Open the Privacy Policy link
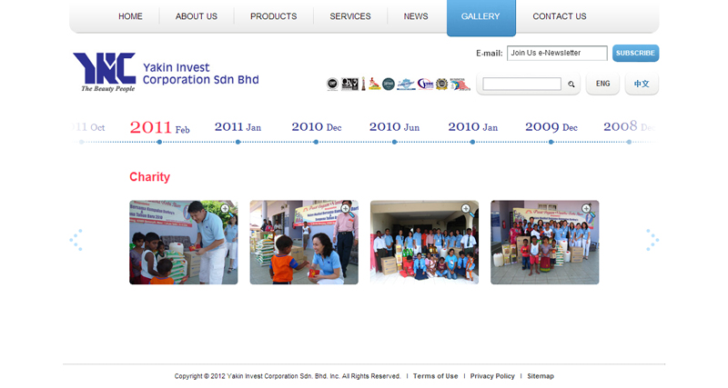Viewport: 728px width, 388px height. click(x=492, y=376)
